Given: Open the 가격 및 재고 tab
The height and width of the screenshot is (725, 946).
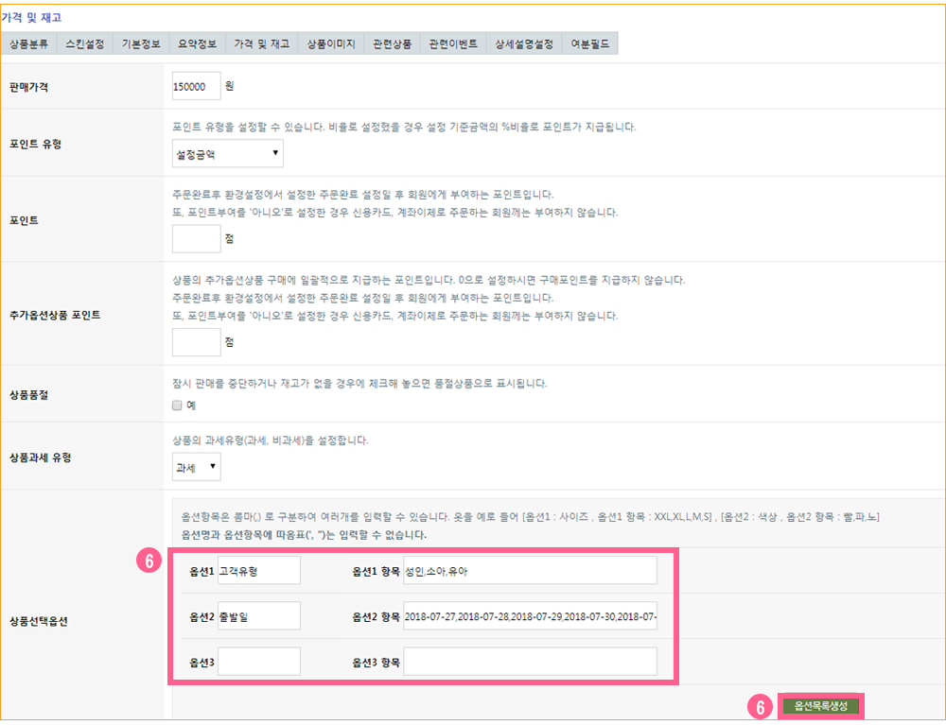Looking at the screenshot, I should coord(262,44).
